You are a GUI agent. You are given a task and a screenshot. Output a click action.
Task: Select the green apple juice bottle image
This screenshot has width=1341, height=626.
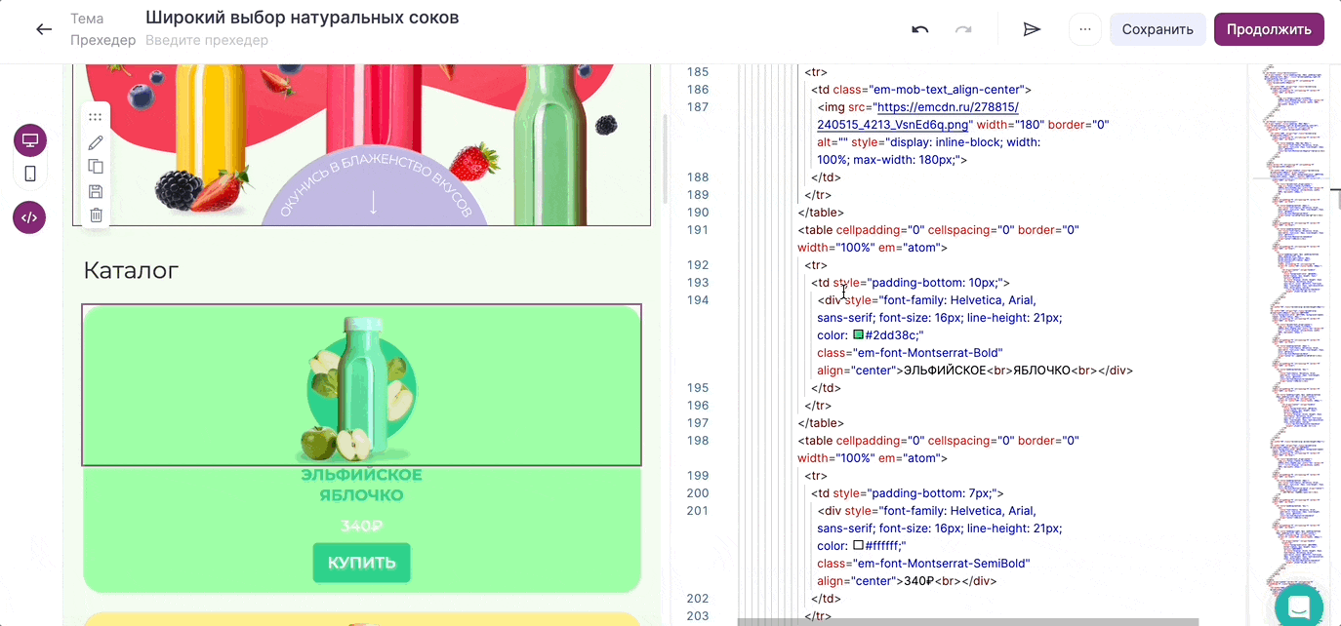(362, 388)
